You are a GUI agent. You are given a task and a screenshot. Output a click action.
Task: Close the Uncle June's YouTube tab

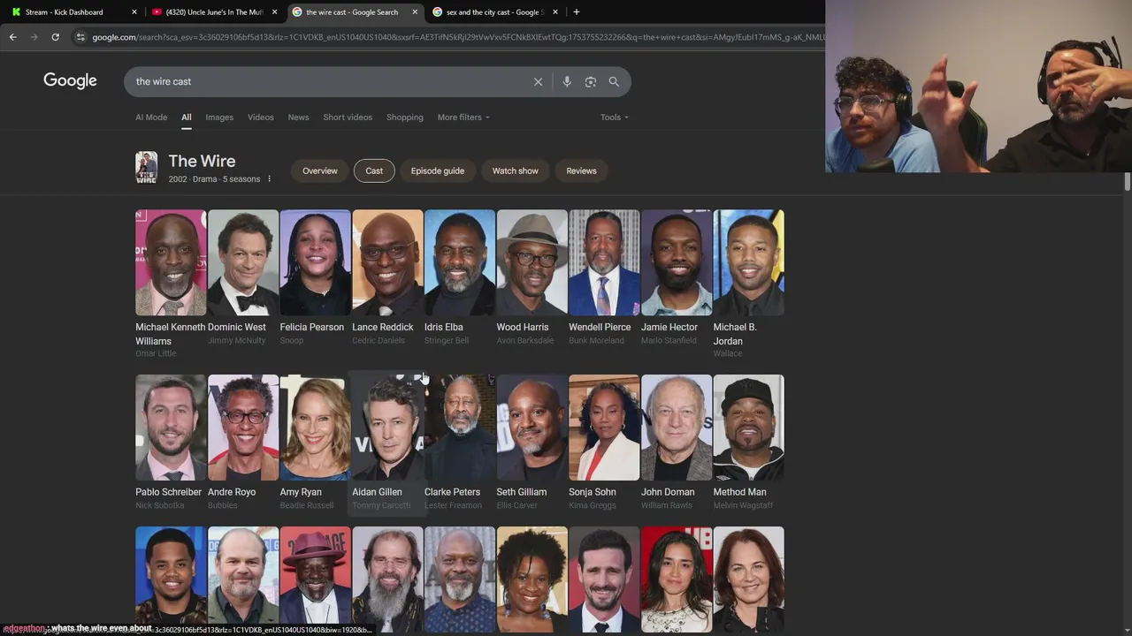click(x=274, y=11)
